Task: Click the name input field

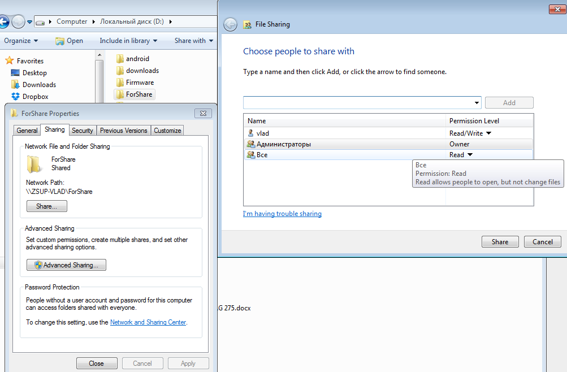Action: click(x=357, y=103)
